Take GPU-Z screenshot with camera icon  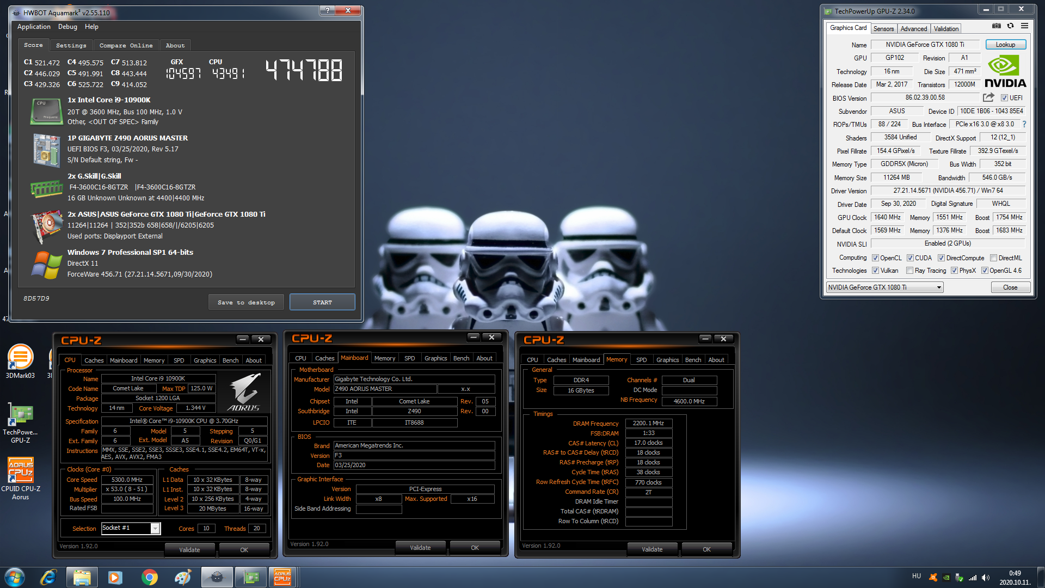pos(996,26)
